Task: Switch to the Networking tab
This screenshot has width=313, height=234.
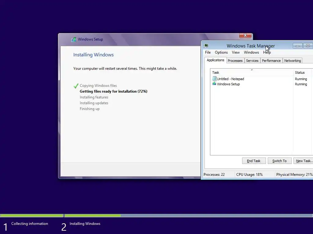Action: 293,61
